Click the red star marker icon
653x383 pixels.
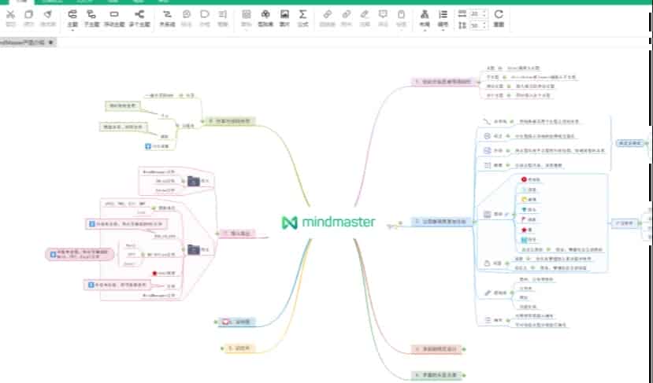(524, 230)
